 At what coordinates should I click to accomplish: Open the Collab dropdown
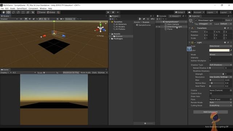(x=180, y=12)
